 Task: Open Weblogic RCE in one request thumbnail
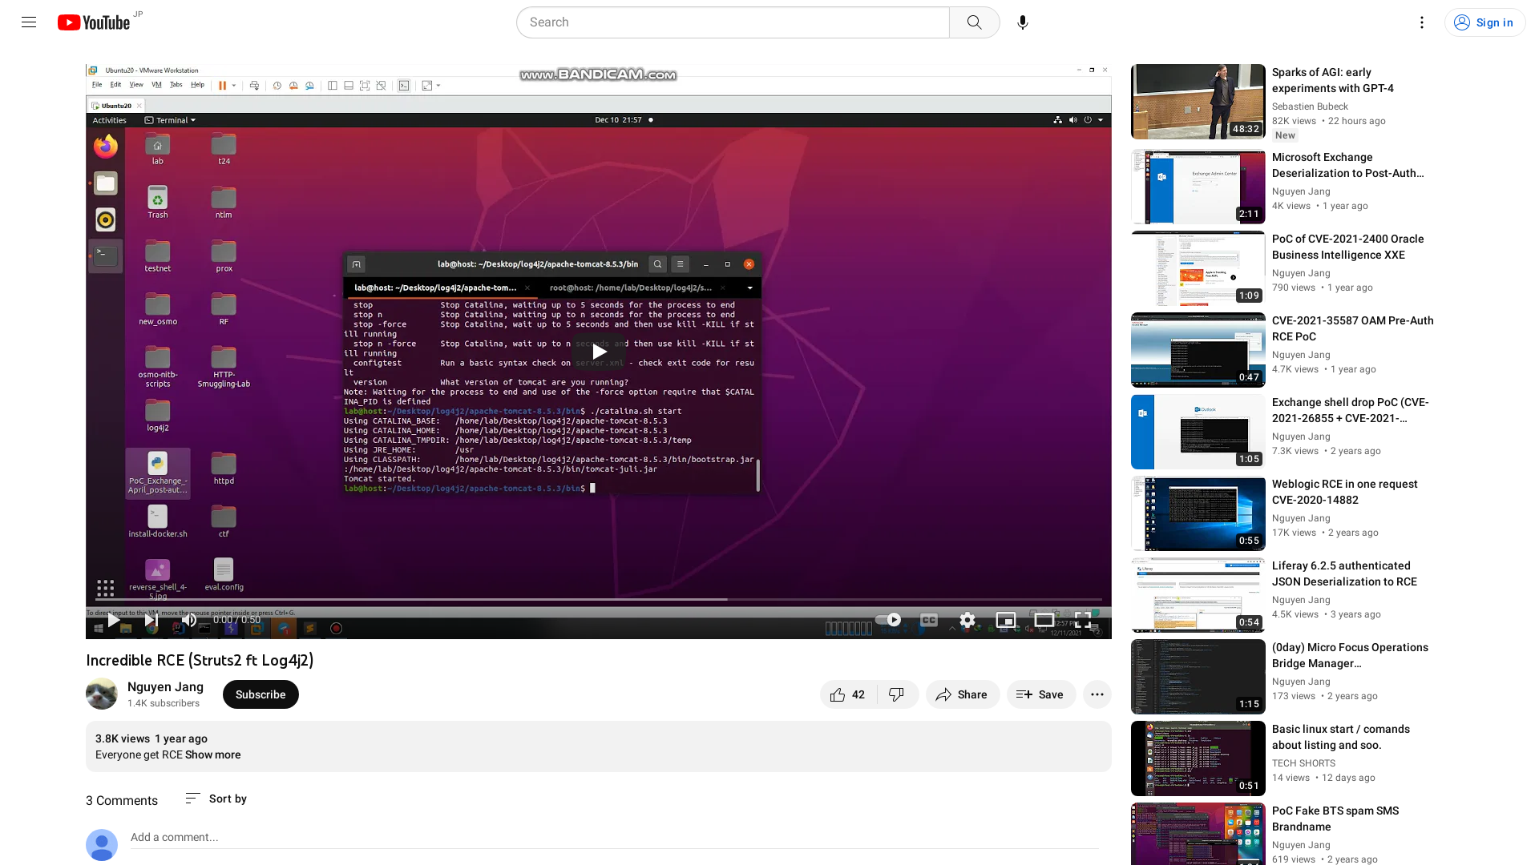[x=1198, y=513]
